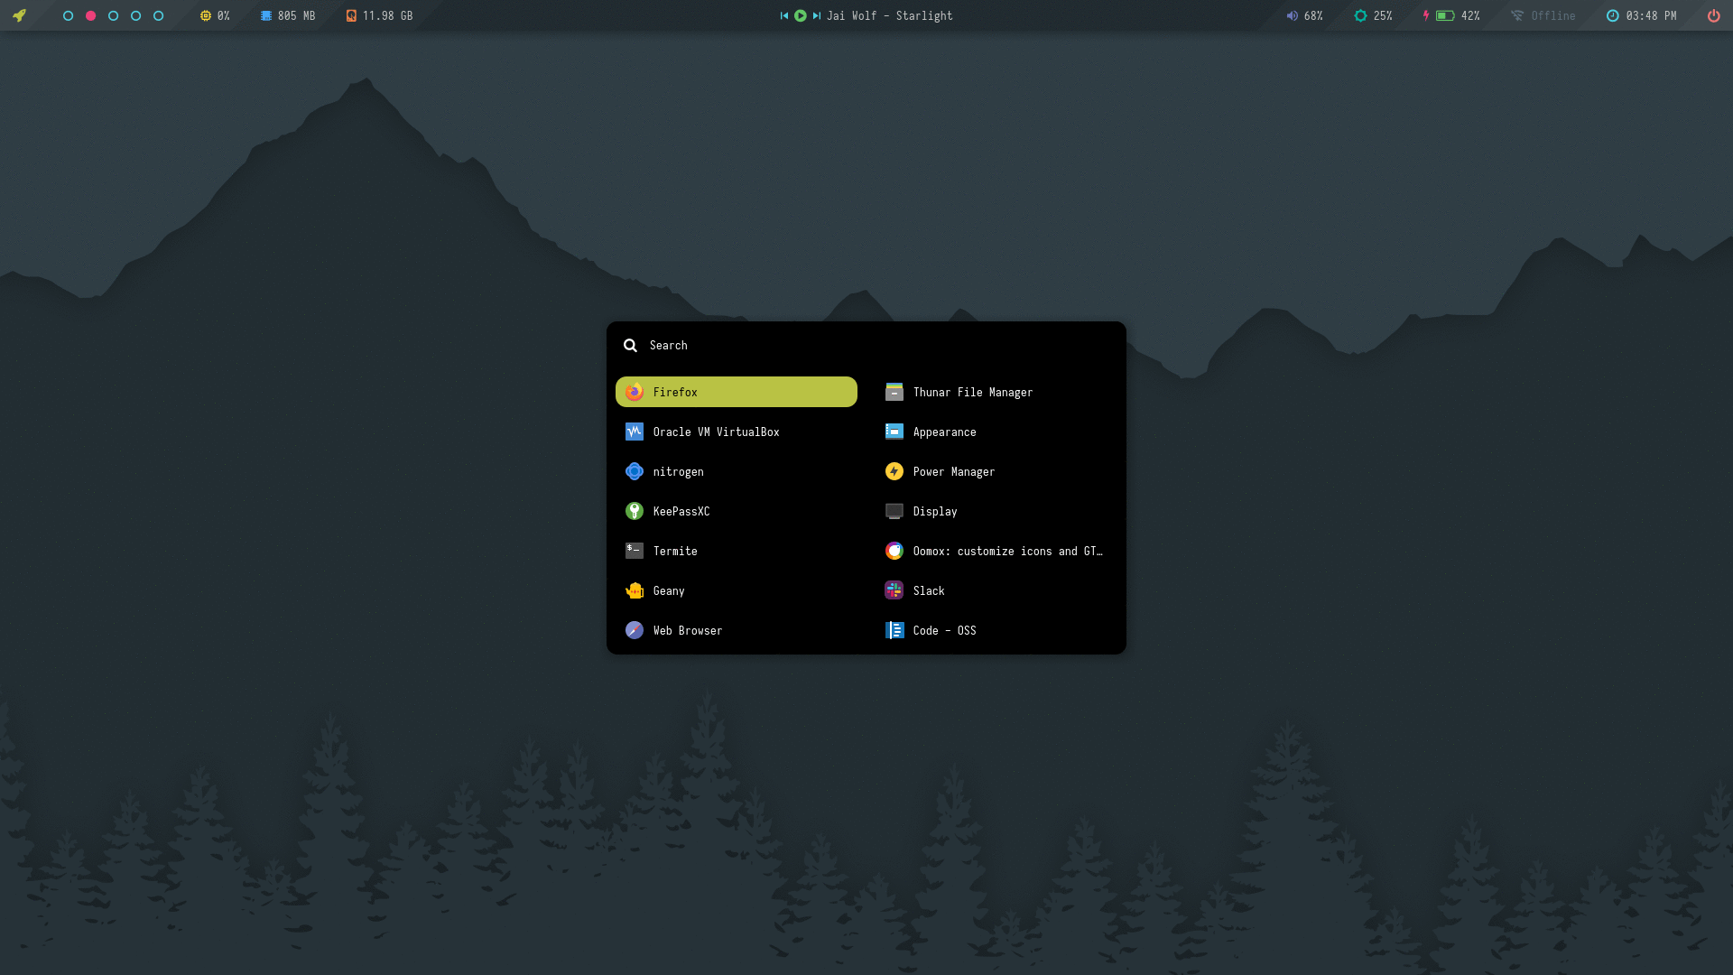Click the Search input field
Viewport: 1733px width, 975px height.
coord(866,346)
